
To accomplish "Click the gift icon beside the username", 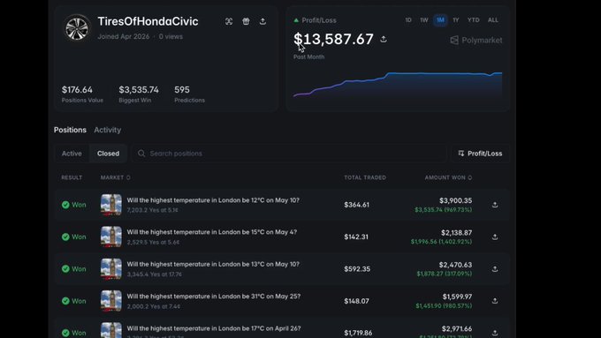I will pyautogui.click(x=246, y=21).
